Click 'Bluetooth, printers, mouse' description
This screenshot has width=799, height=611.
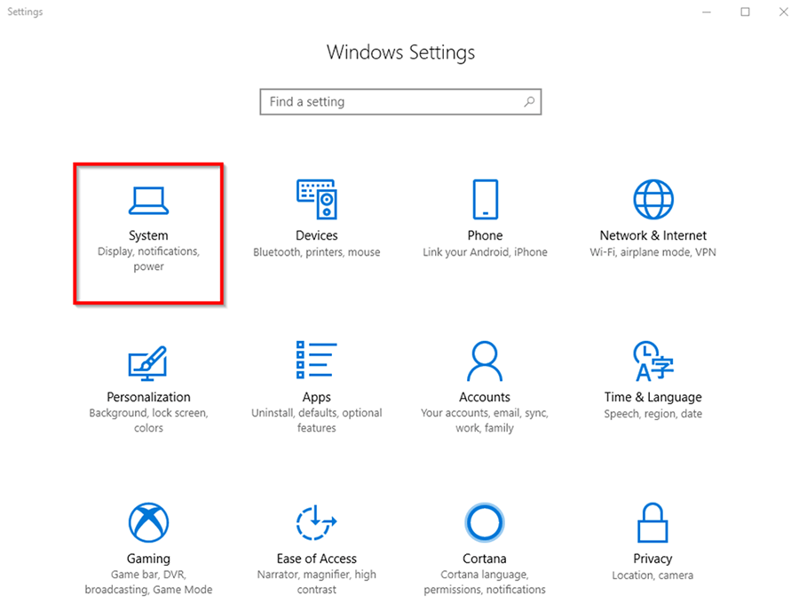point(316,252)
